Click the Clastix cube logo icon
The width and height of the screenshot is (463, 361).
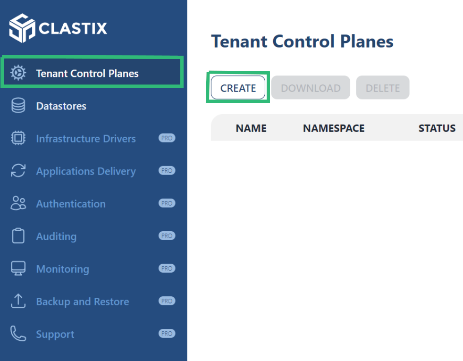22,28
